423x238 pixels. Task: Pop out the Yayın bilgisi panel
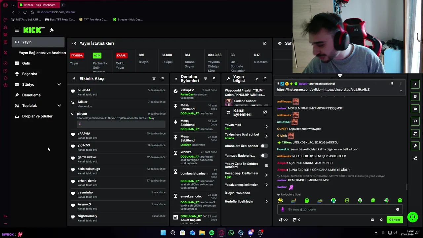(265, 79)
